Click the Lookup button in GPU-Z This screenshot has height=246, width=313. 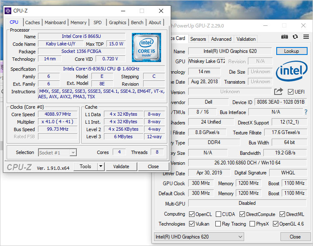(292, 51)
